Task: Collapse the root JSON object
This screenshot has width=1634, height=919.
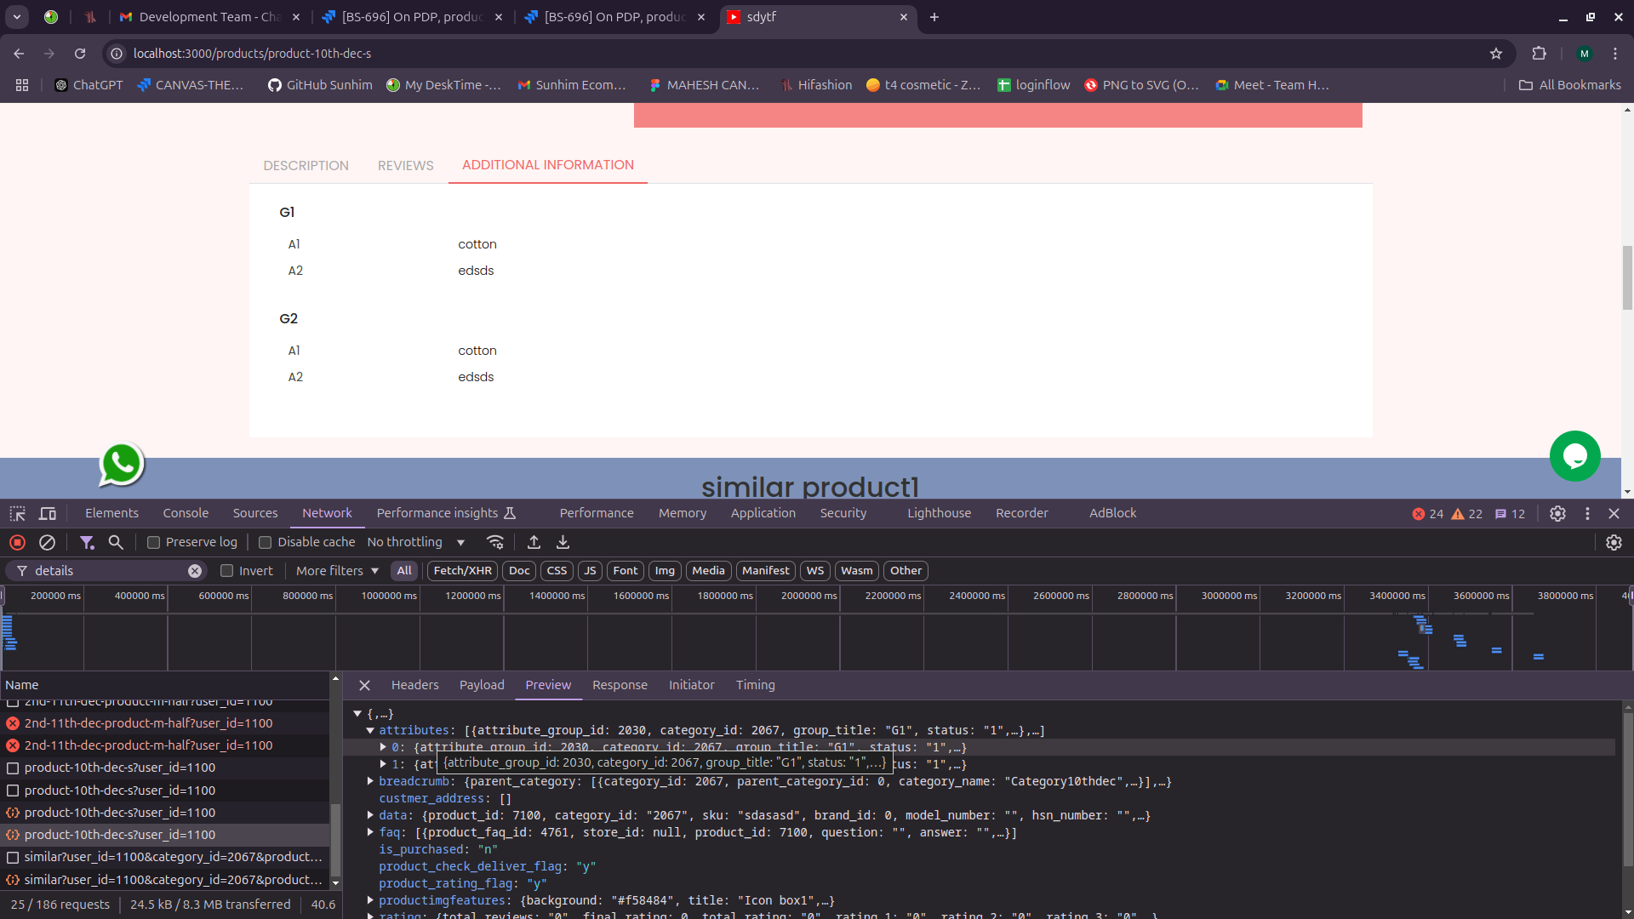Action: pyautogui.click(x=357, y=714)
